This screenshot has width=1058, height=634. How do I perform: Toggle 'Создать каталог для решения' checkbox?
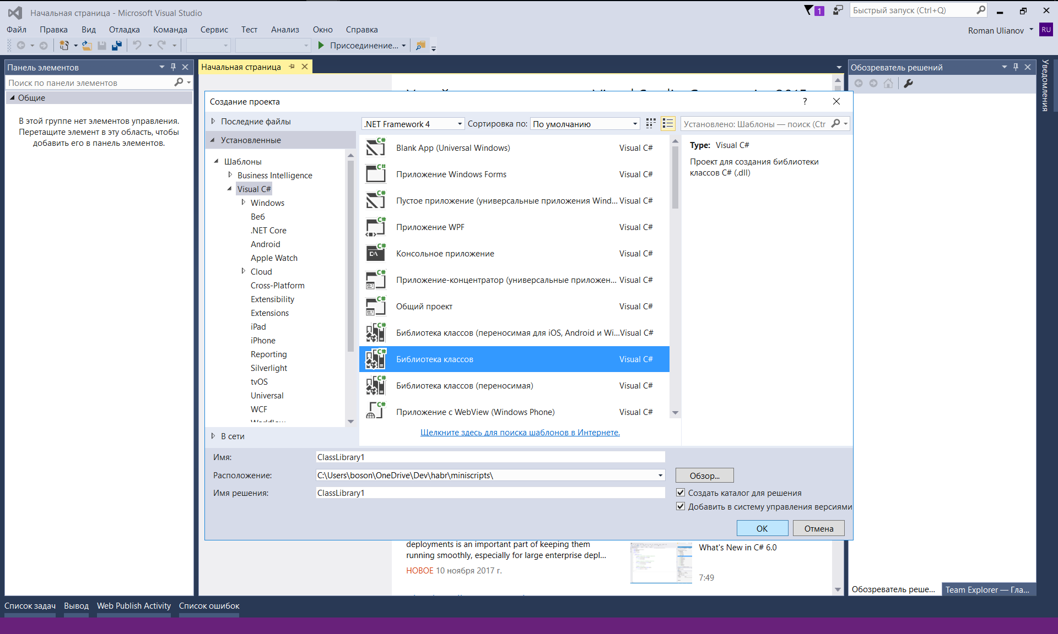coord(681,493)
